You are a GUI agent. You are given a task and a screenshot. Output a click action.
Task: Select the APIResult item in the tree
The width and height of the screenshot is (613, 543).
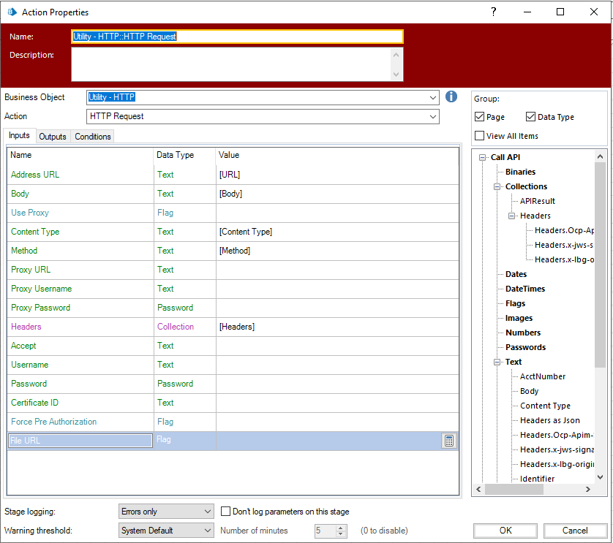(537, 201)
